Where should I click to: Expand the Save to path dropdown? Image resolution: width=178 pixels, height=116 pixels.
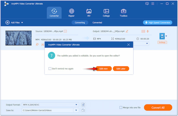click(x=76, y=110)
